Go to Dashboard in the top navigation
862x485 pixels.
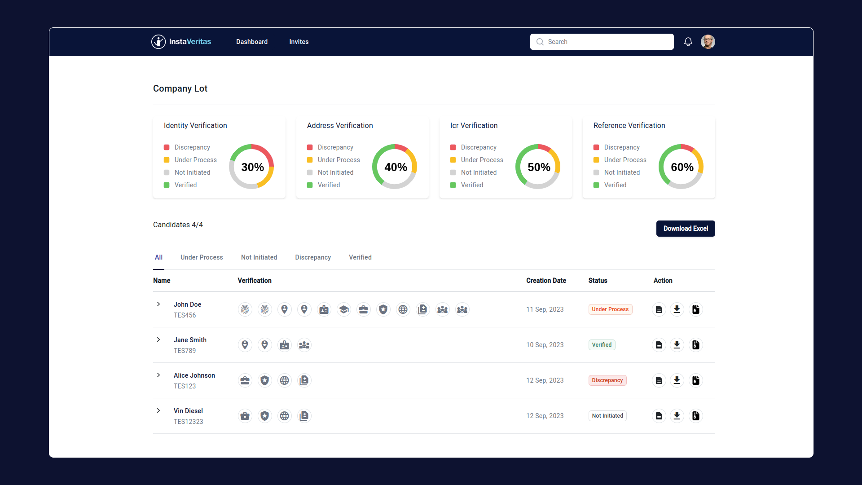(x=252, y=42)
